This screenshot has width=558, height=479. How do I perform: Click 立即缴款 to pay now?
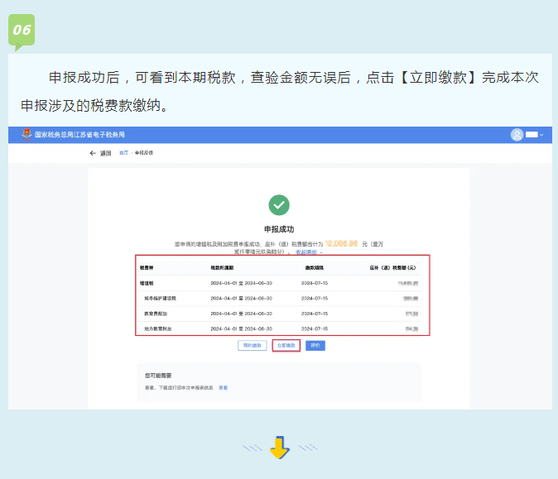click(x=286, y=345)
